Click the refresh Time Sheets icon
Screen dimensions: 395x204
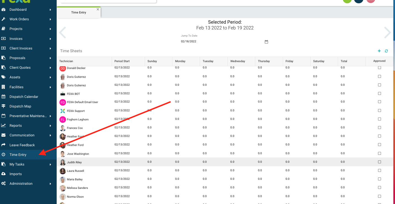(x=386, y=51)
